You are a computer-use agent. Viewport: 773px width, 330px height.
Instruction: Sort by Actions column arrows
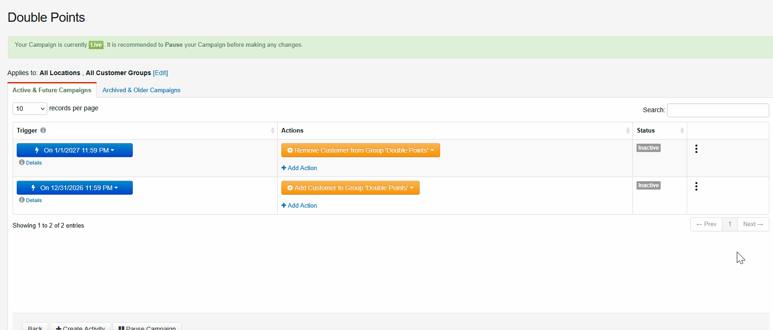(x=628, y=131)
